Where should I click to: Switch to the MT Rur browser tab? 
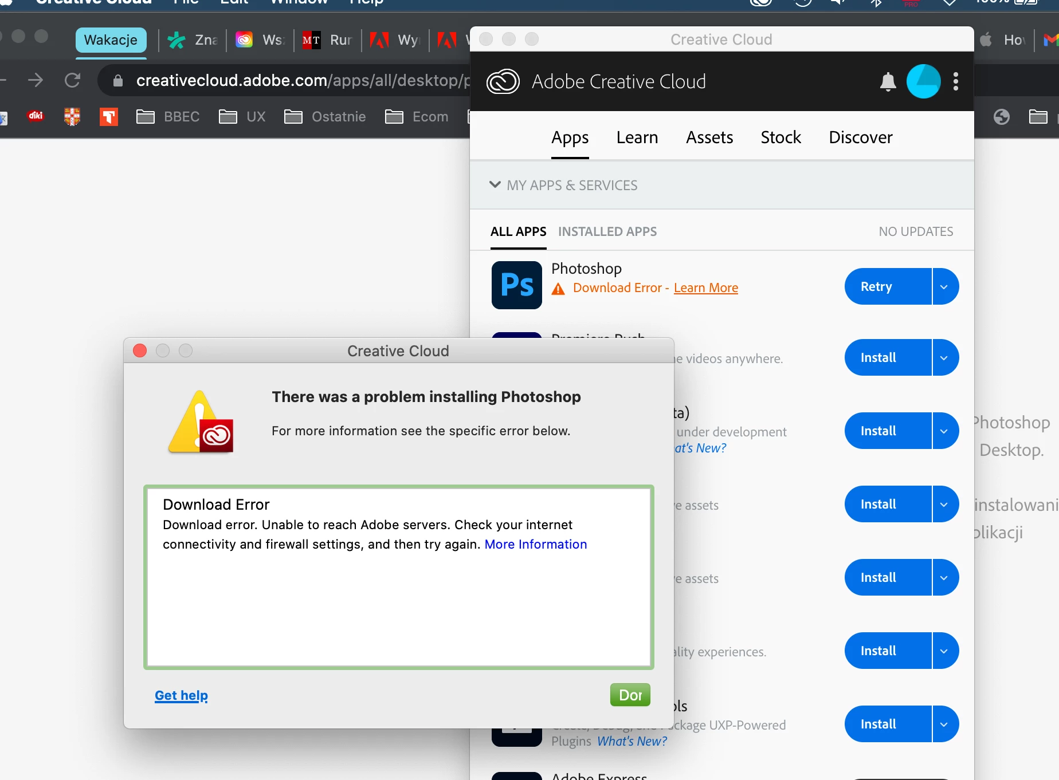(327, 40)
